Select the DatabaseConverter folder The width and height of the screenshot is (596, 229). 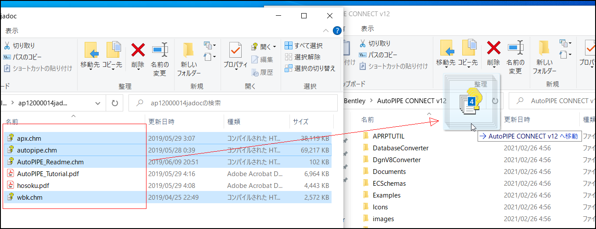401,148
